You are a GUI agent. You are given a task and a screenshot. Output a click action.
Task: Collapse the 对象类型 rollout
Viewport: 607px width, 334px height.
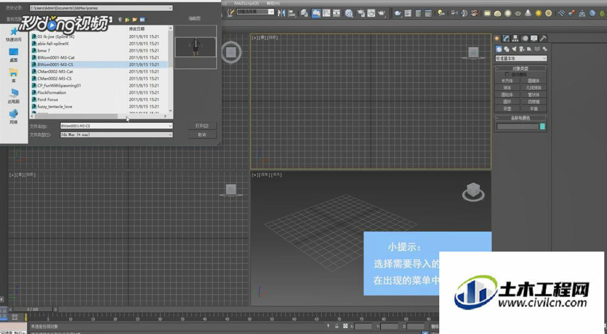(x=521, y=68)
